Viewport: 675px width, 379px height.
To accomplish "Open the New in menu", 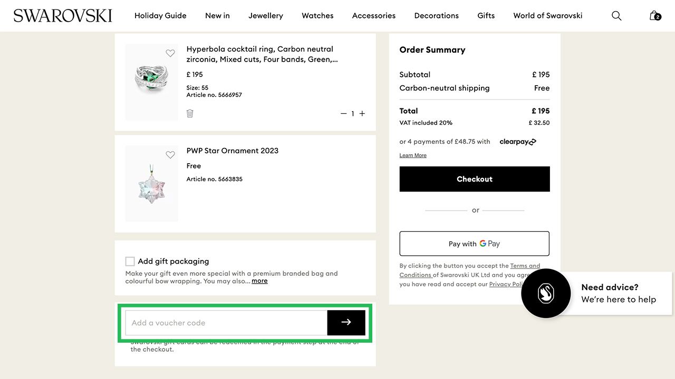I will [x=217, y=16].
